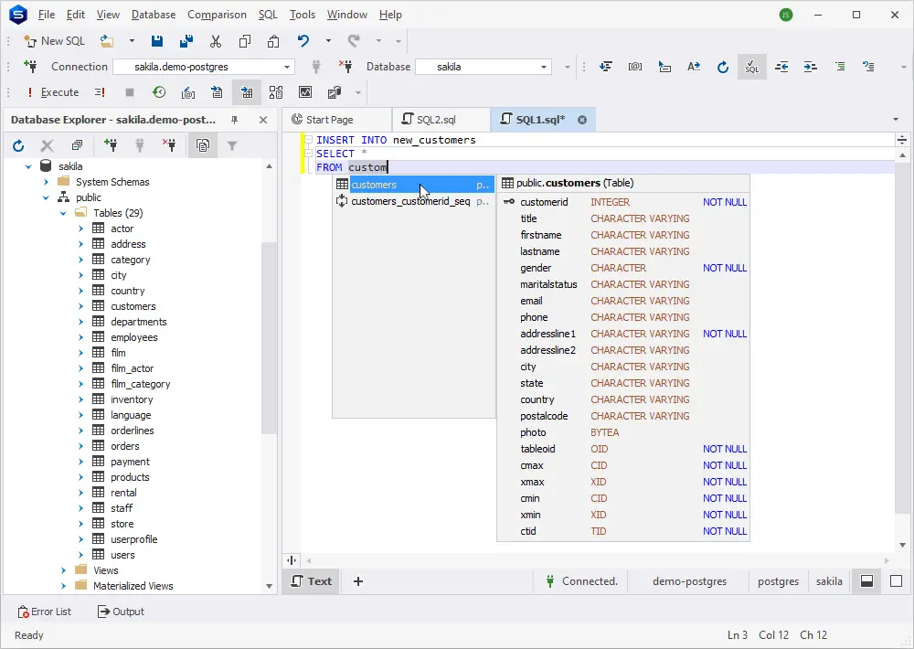Toggle the filter funnel in Database Explorer
This screenshot has height=649, width=914.
[232, 145]
